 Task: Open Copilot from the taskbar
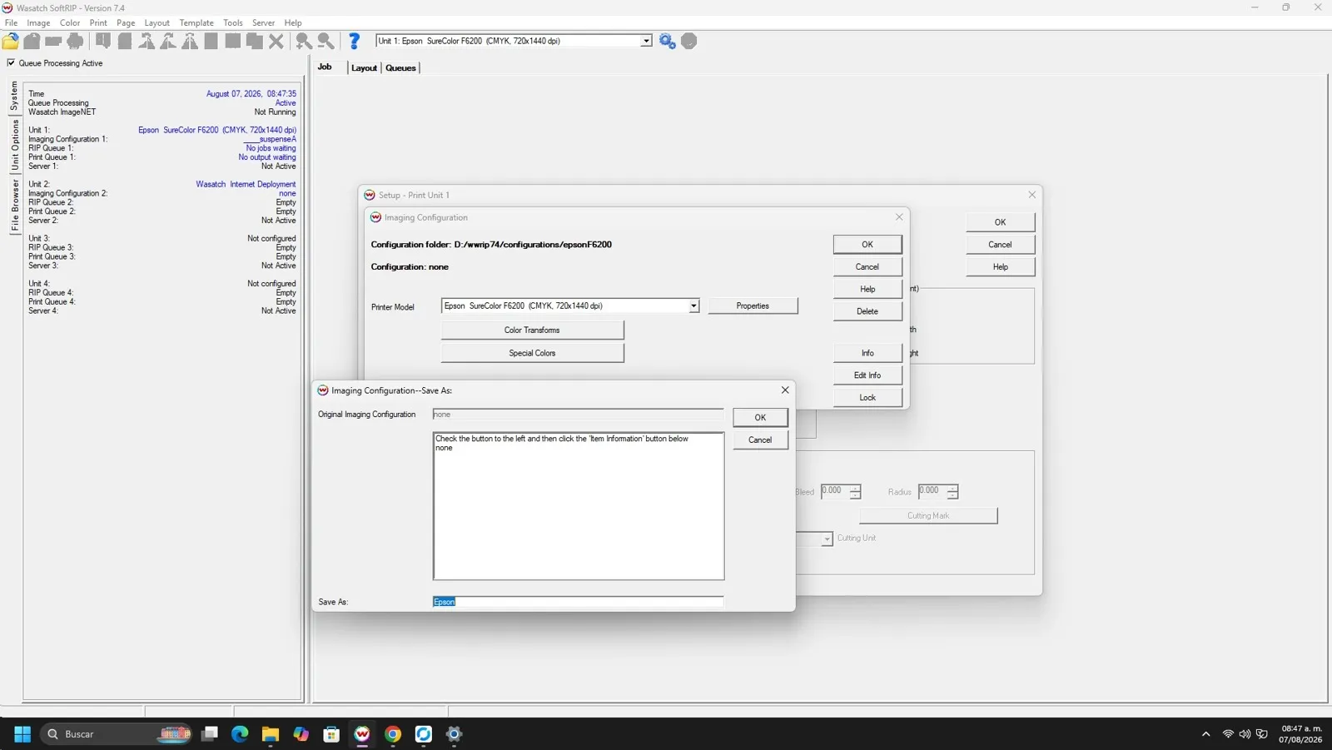click(x=301, y=733)
